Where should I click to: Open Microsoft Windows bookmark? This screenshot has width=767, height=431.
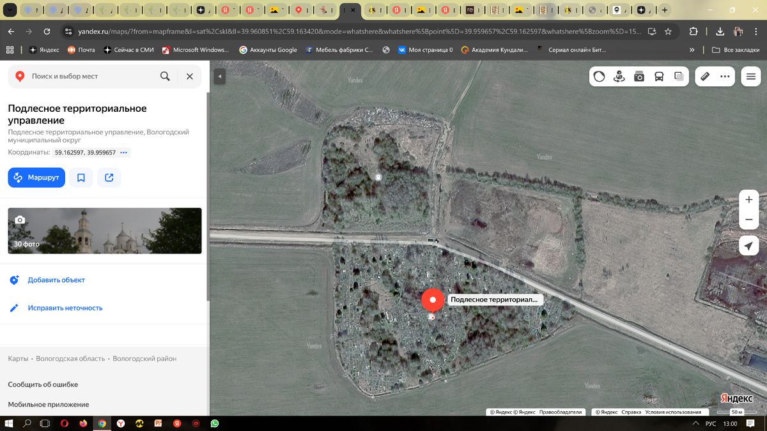point(196,50)
